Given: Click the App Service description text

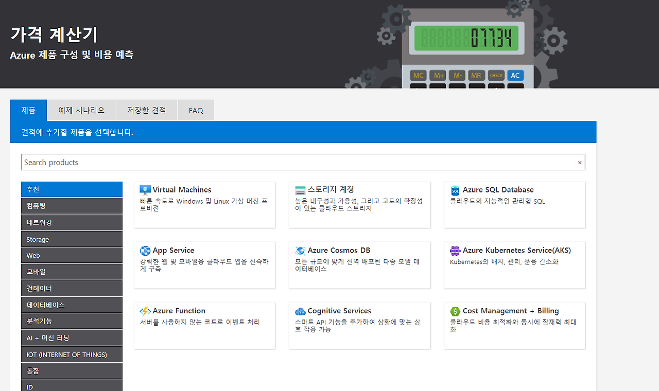Looking at the screenshot, I should pyautogui.click(x=204, y=265).
